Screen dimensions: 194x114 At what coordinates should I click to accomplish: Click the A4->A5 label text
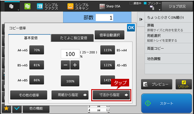[22, 50]
